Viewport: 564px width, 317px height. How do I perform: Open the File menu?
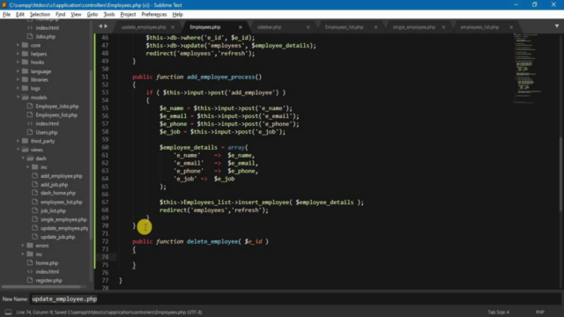tap(6, 14)
